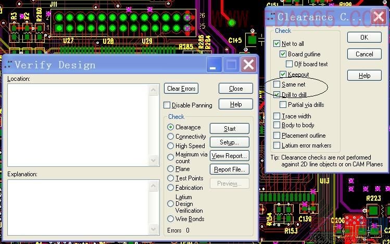Viewport: 390px width, 244px height.
Task: Click the U13 component label
Action: click(324, 180)
